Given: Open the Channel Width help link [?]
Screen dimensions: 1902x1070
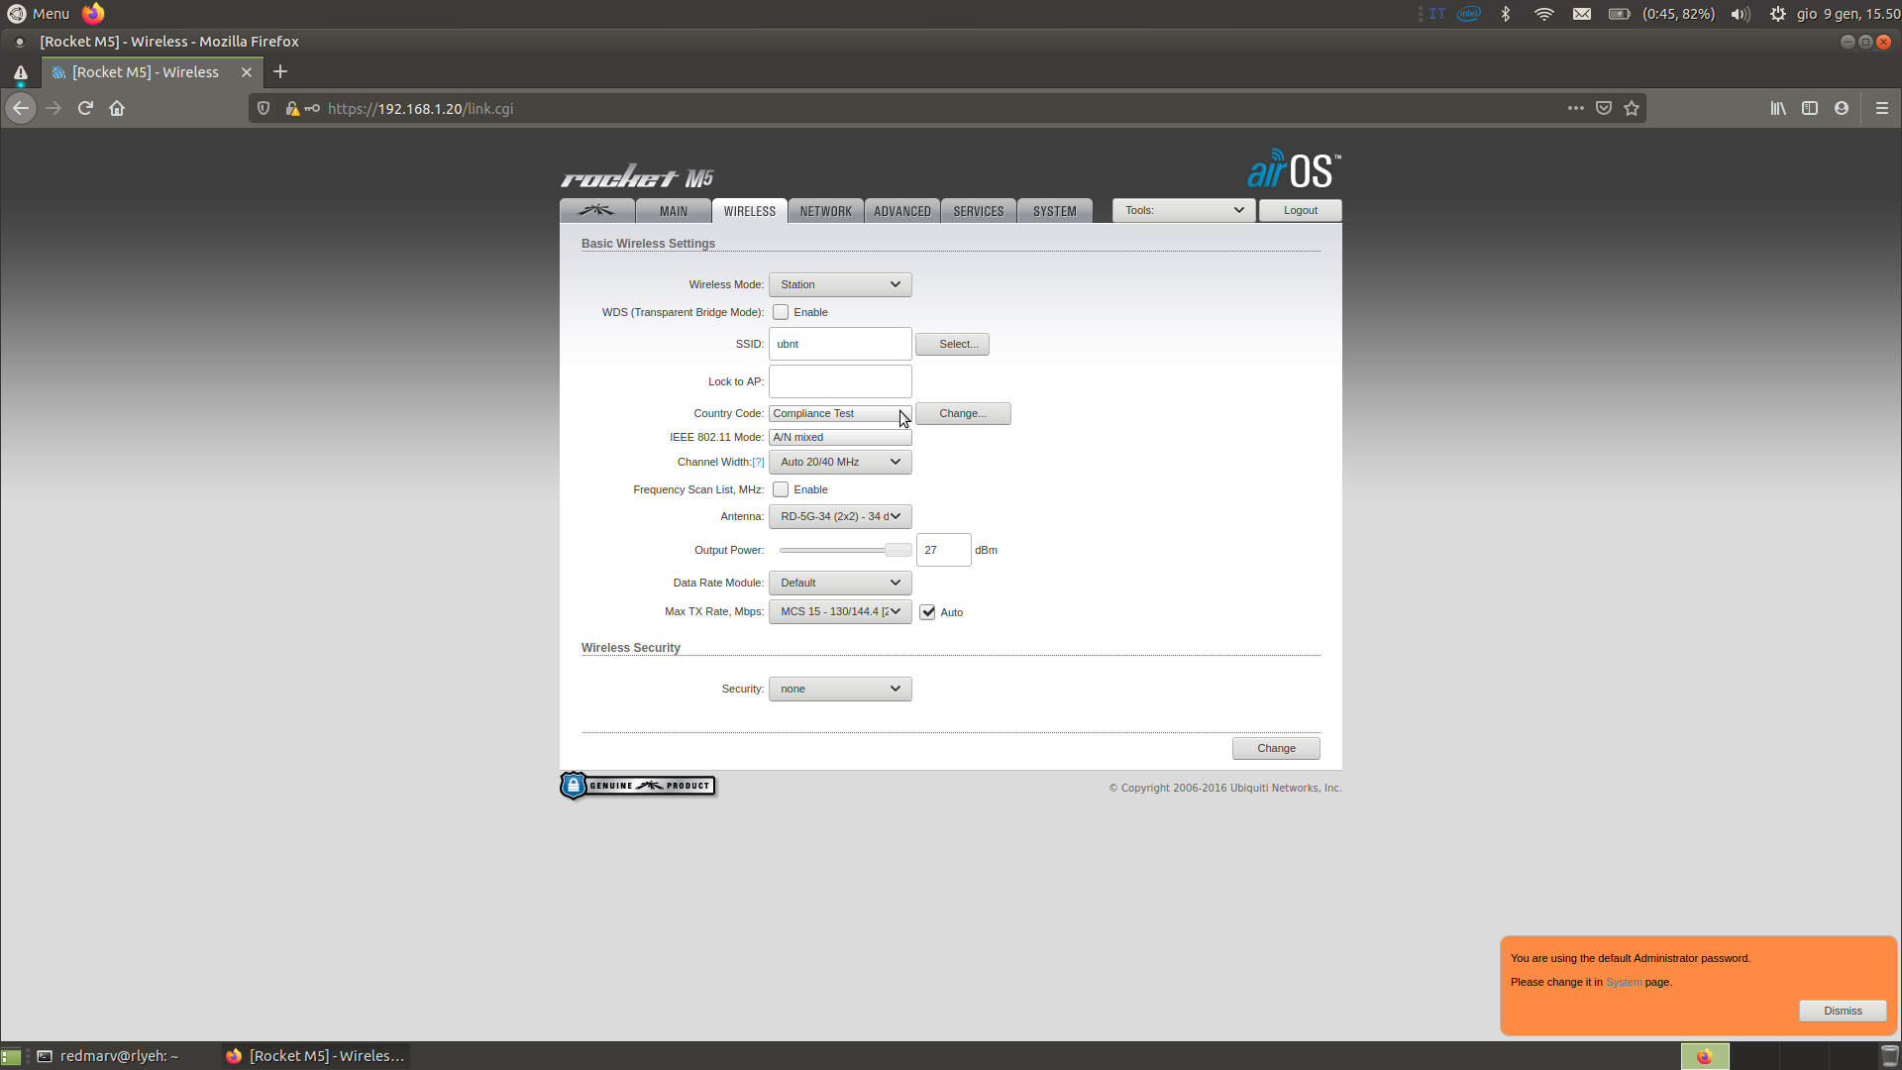Looking at the screenshot, I should click(x=758, y=462).
